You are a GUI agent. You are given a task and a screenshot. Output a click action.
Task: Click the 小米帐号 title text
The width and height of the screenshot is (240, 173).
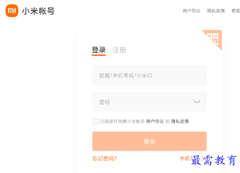[39, 11]
